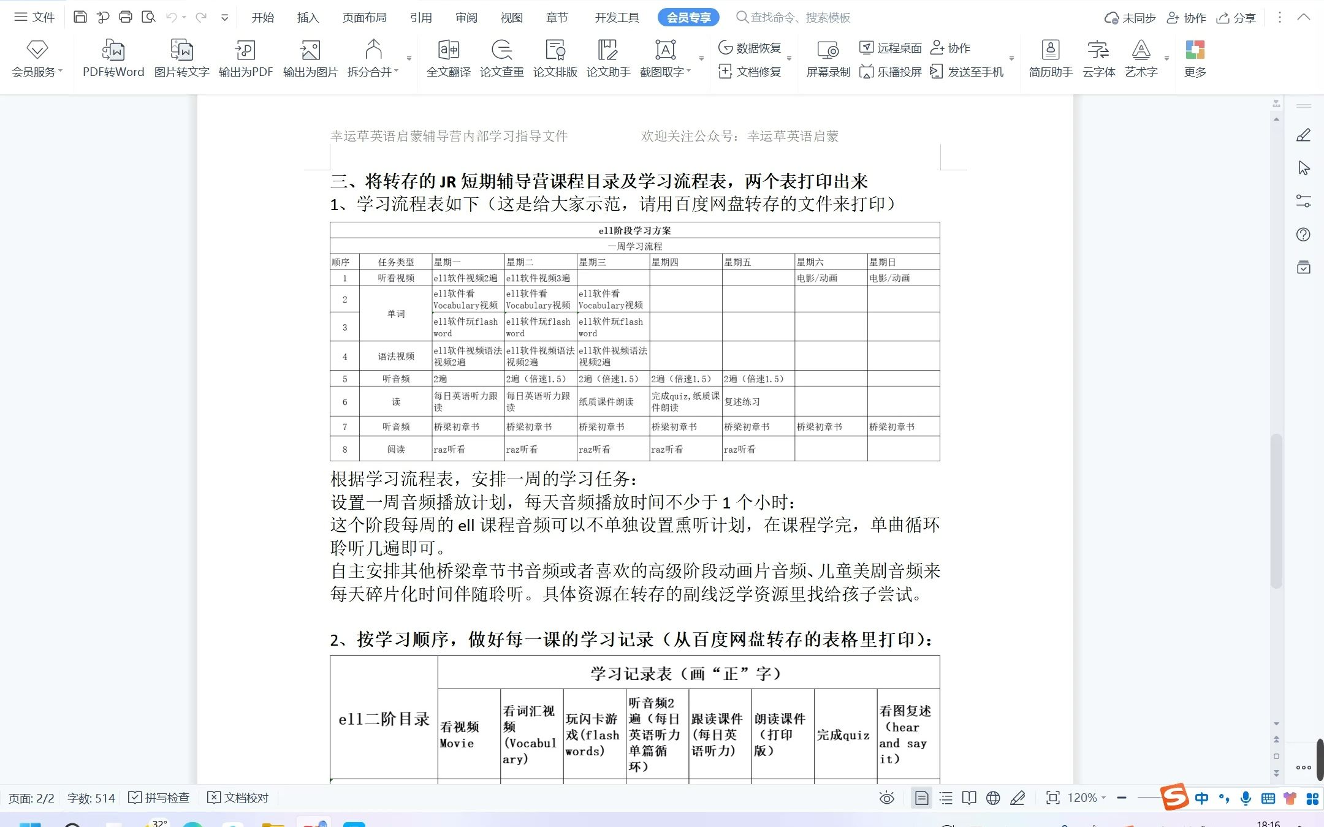
Task: Switch to the 审阅 tab
Action: coord(466,17)
